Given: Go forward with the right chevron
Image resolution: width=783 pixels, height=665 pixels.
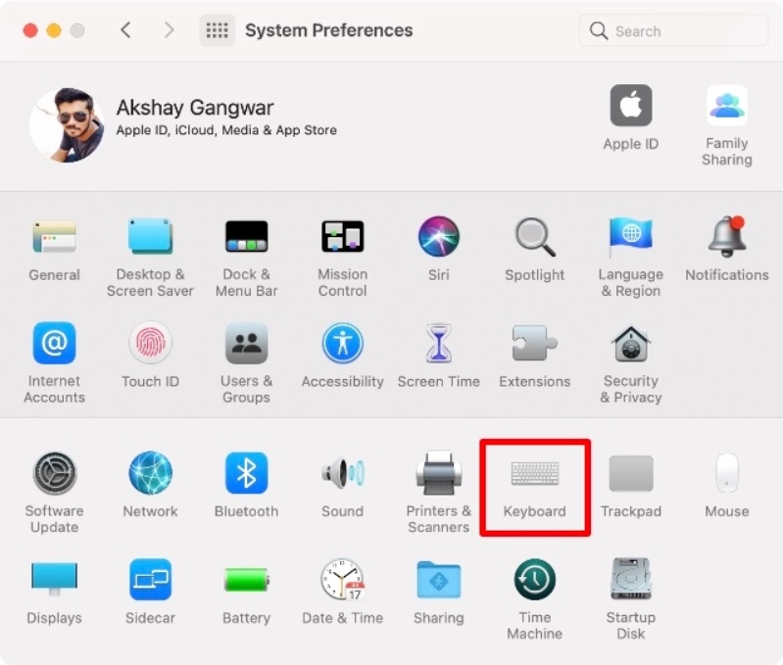Looking at the screenshot, I should (x=169, y=30).
